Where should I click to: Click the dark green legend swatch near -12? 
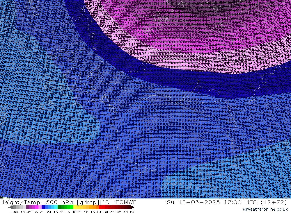pyautogui.click(x=59, y=207)
